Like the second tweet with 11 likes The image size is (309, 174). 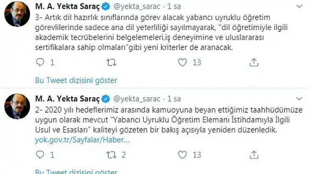[x=182, y=155]
